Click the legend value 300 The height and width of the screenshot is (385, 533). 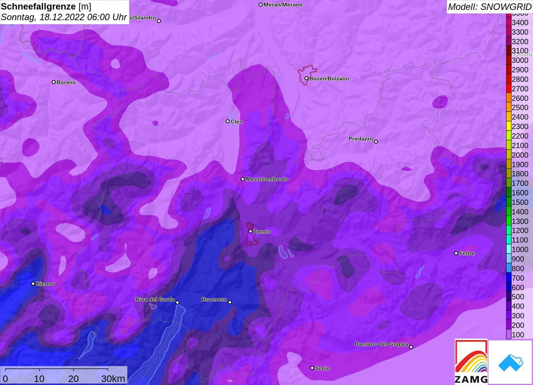coord(518,316)
